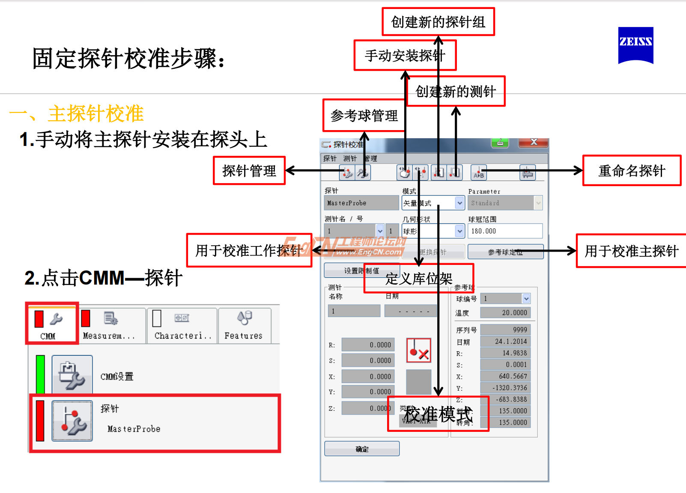Click the 更换探针 button
Viewport: 686px width, 493px height.
433,252
